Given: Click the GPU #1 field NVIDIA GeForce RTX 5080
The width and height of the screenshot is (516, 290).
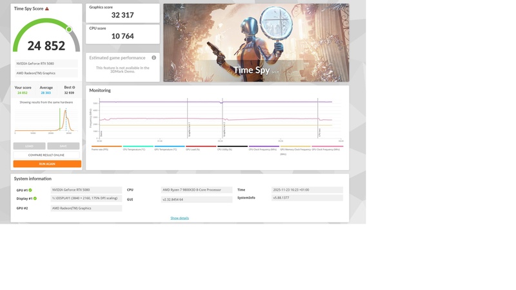Looking at the screenshot, I should pyautogui.click(x=86, y=190).
